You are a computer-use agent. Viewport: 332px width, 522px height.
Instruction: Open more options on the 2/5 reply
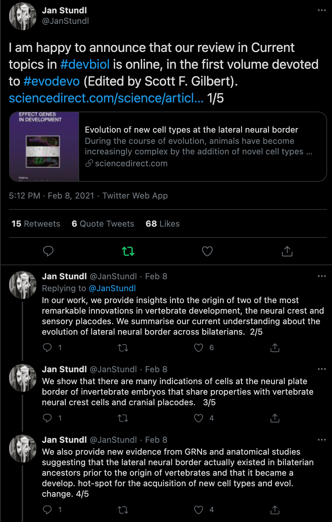point(321,276)
